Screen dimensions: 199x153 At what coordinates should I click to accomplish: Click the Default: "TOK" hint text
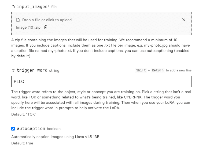pyautogui.click(x=24, y=114)
